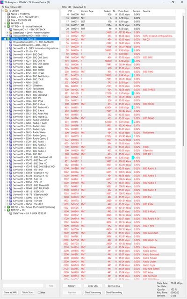187x299 pixels.
Task: Select the icon beside ServiceID 6720 BBC Radio 1
Action: [x=11, y=142]
